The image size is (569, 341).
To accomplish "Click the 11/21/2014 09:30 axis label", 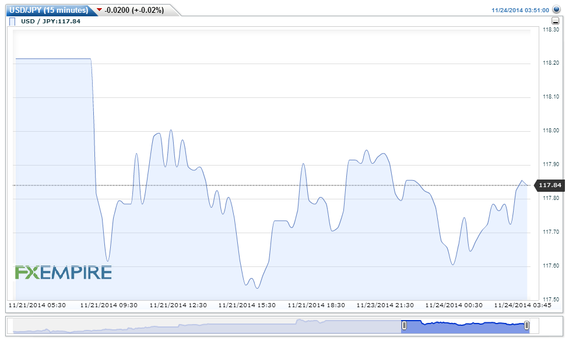I will [x=109, y=305].
